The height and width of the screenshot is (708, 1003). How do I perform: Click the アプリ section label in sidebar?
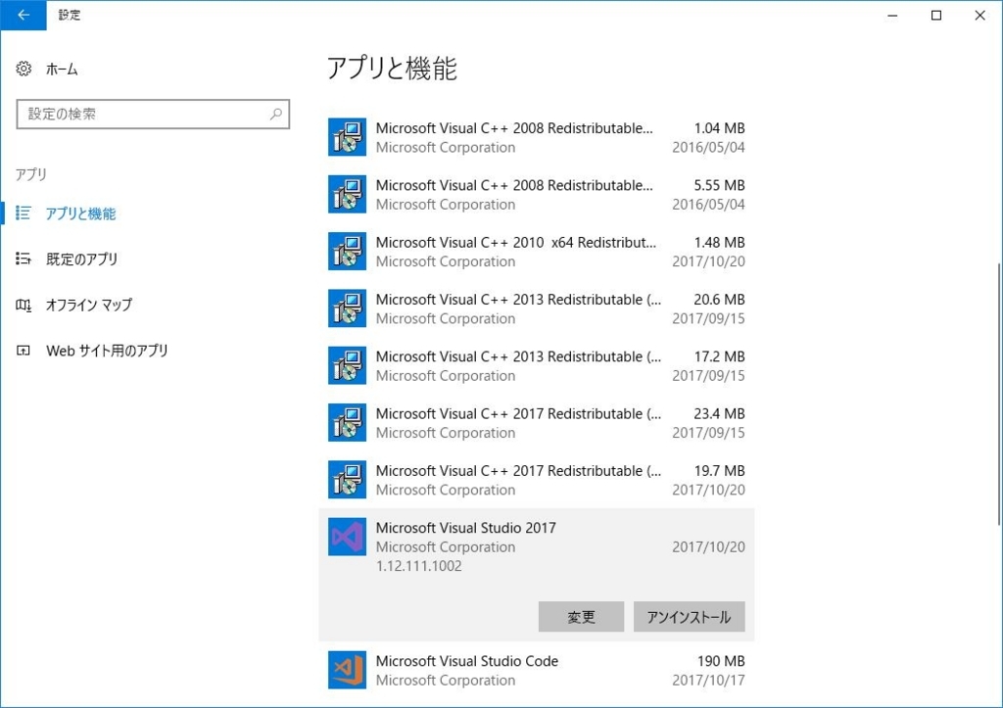click(x=30, y=174)
